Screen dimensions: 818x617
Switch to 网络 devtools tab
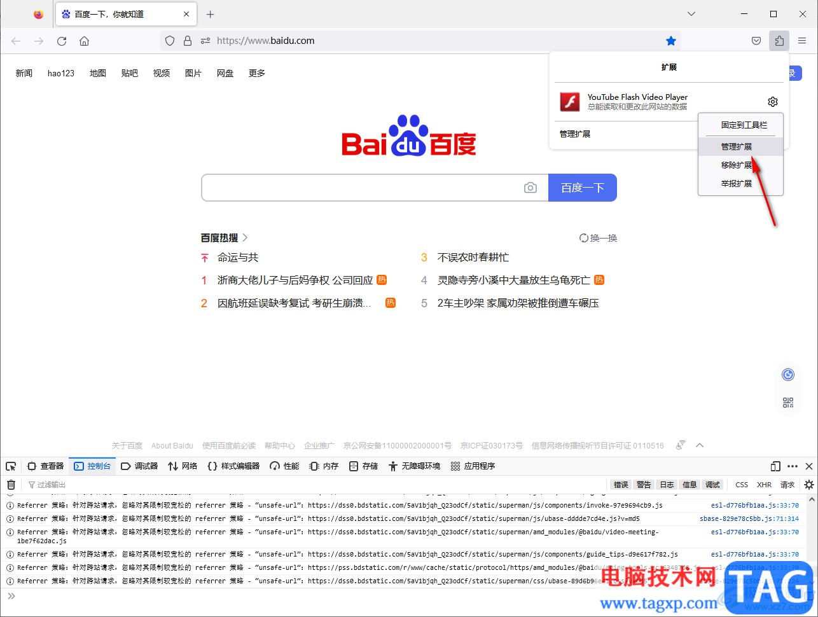pos(183,466)
